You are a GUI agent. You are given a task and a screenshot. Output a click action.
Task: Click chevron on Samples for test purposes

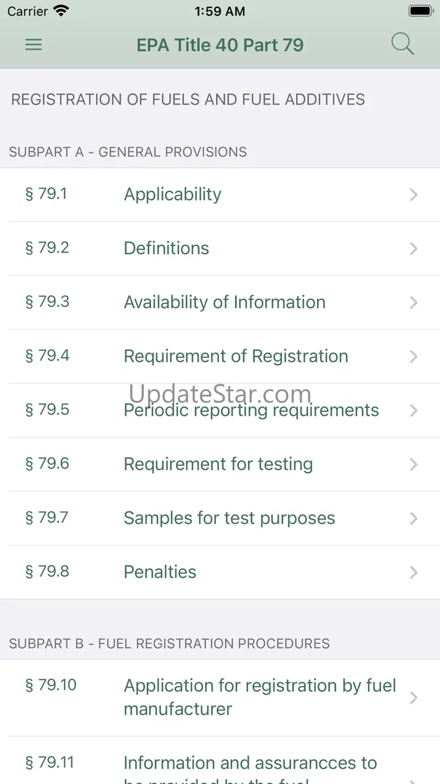413,518
